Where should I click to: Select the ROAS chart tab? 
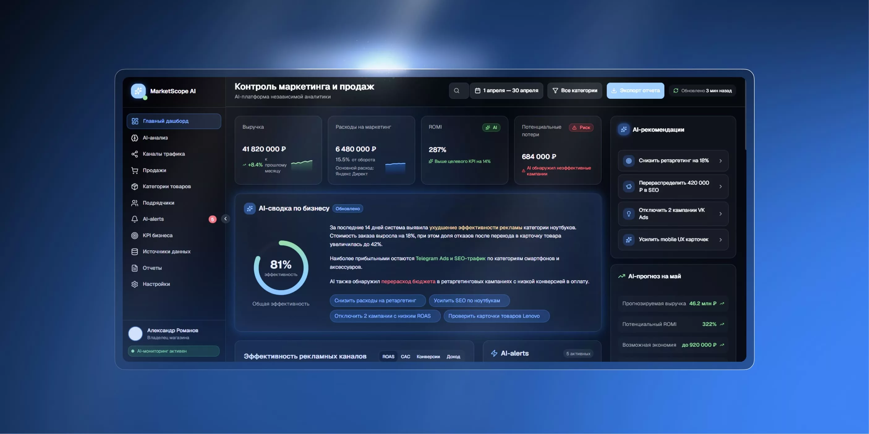[388, 357]
